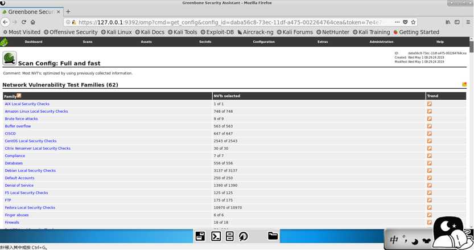
Task: Open the page actions three-dot menu in URL bar
Action: [x=397, y=22]
